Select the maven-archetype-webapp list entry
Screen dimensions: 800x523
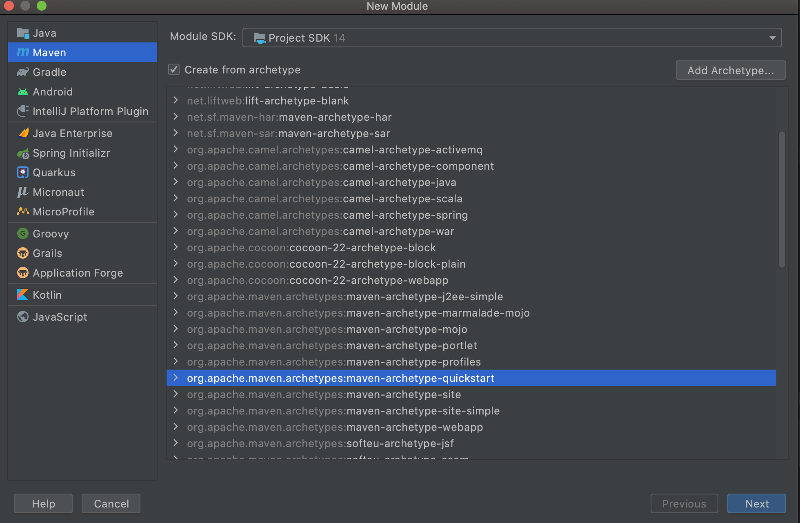click(335, 427)
